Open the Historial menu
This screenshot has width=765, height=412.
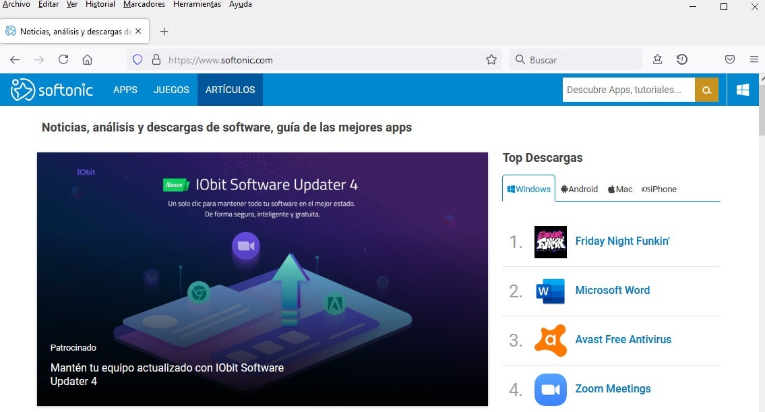[100, 5]
